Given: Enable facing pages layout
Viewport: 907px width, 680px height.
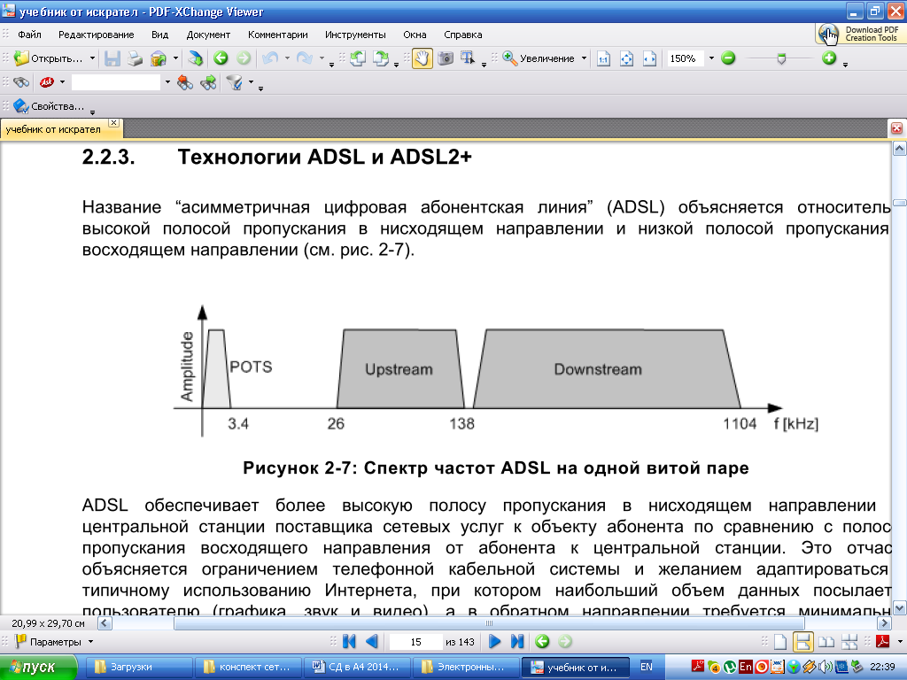Looking at the screenshot, I should (x=826, y=642).
